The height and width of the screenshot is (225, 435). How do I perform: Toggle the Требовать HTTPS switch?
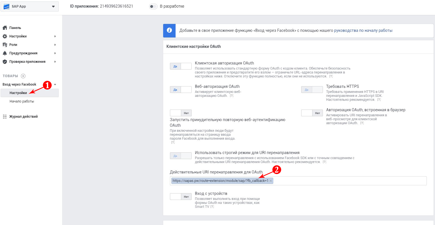[x=312, y=90]
